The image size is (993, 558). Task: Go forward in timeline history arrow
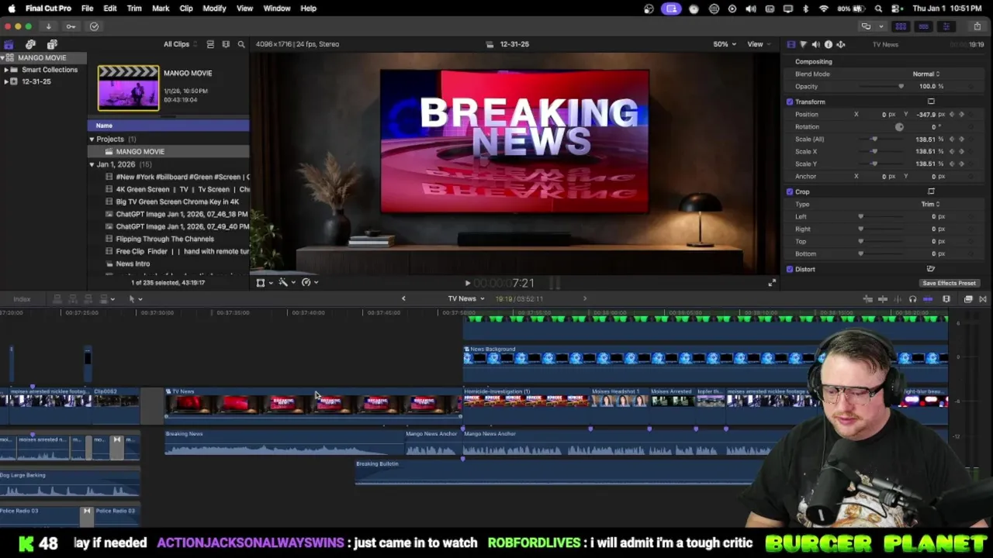(x=585, y=298)
